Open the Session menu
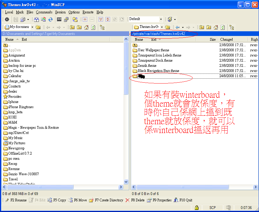Image resolution: width=259 pixels, height=212 pixels. 60,12
